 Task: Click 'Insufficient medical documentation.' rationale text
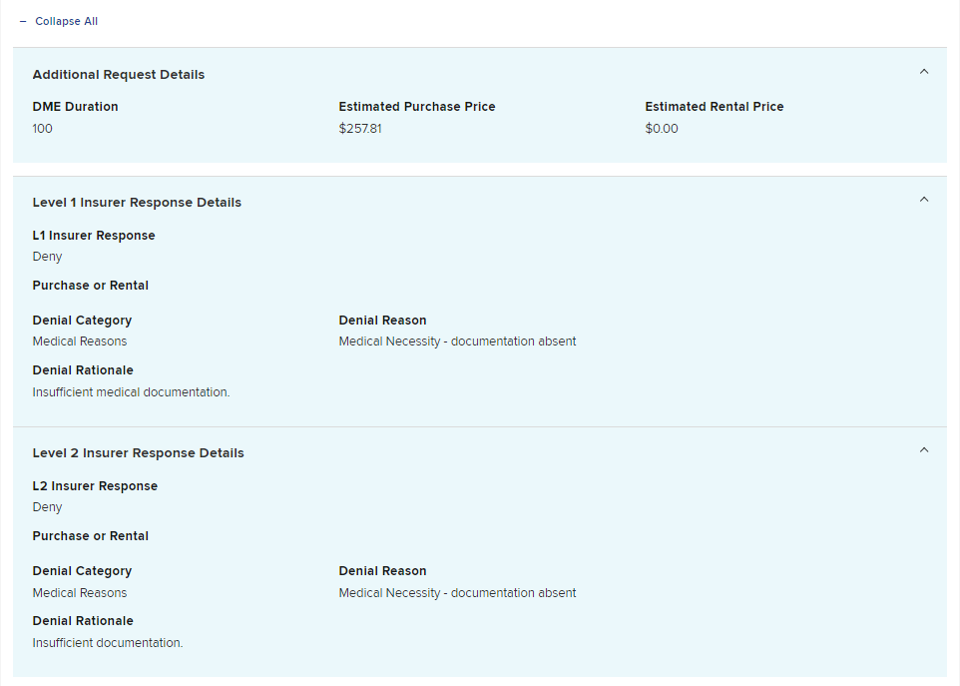pyautogui.click(x=131, y=392)
